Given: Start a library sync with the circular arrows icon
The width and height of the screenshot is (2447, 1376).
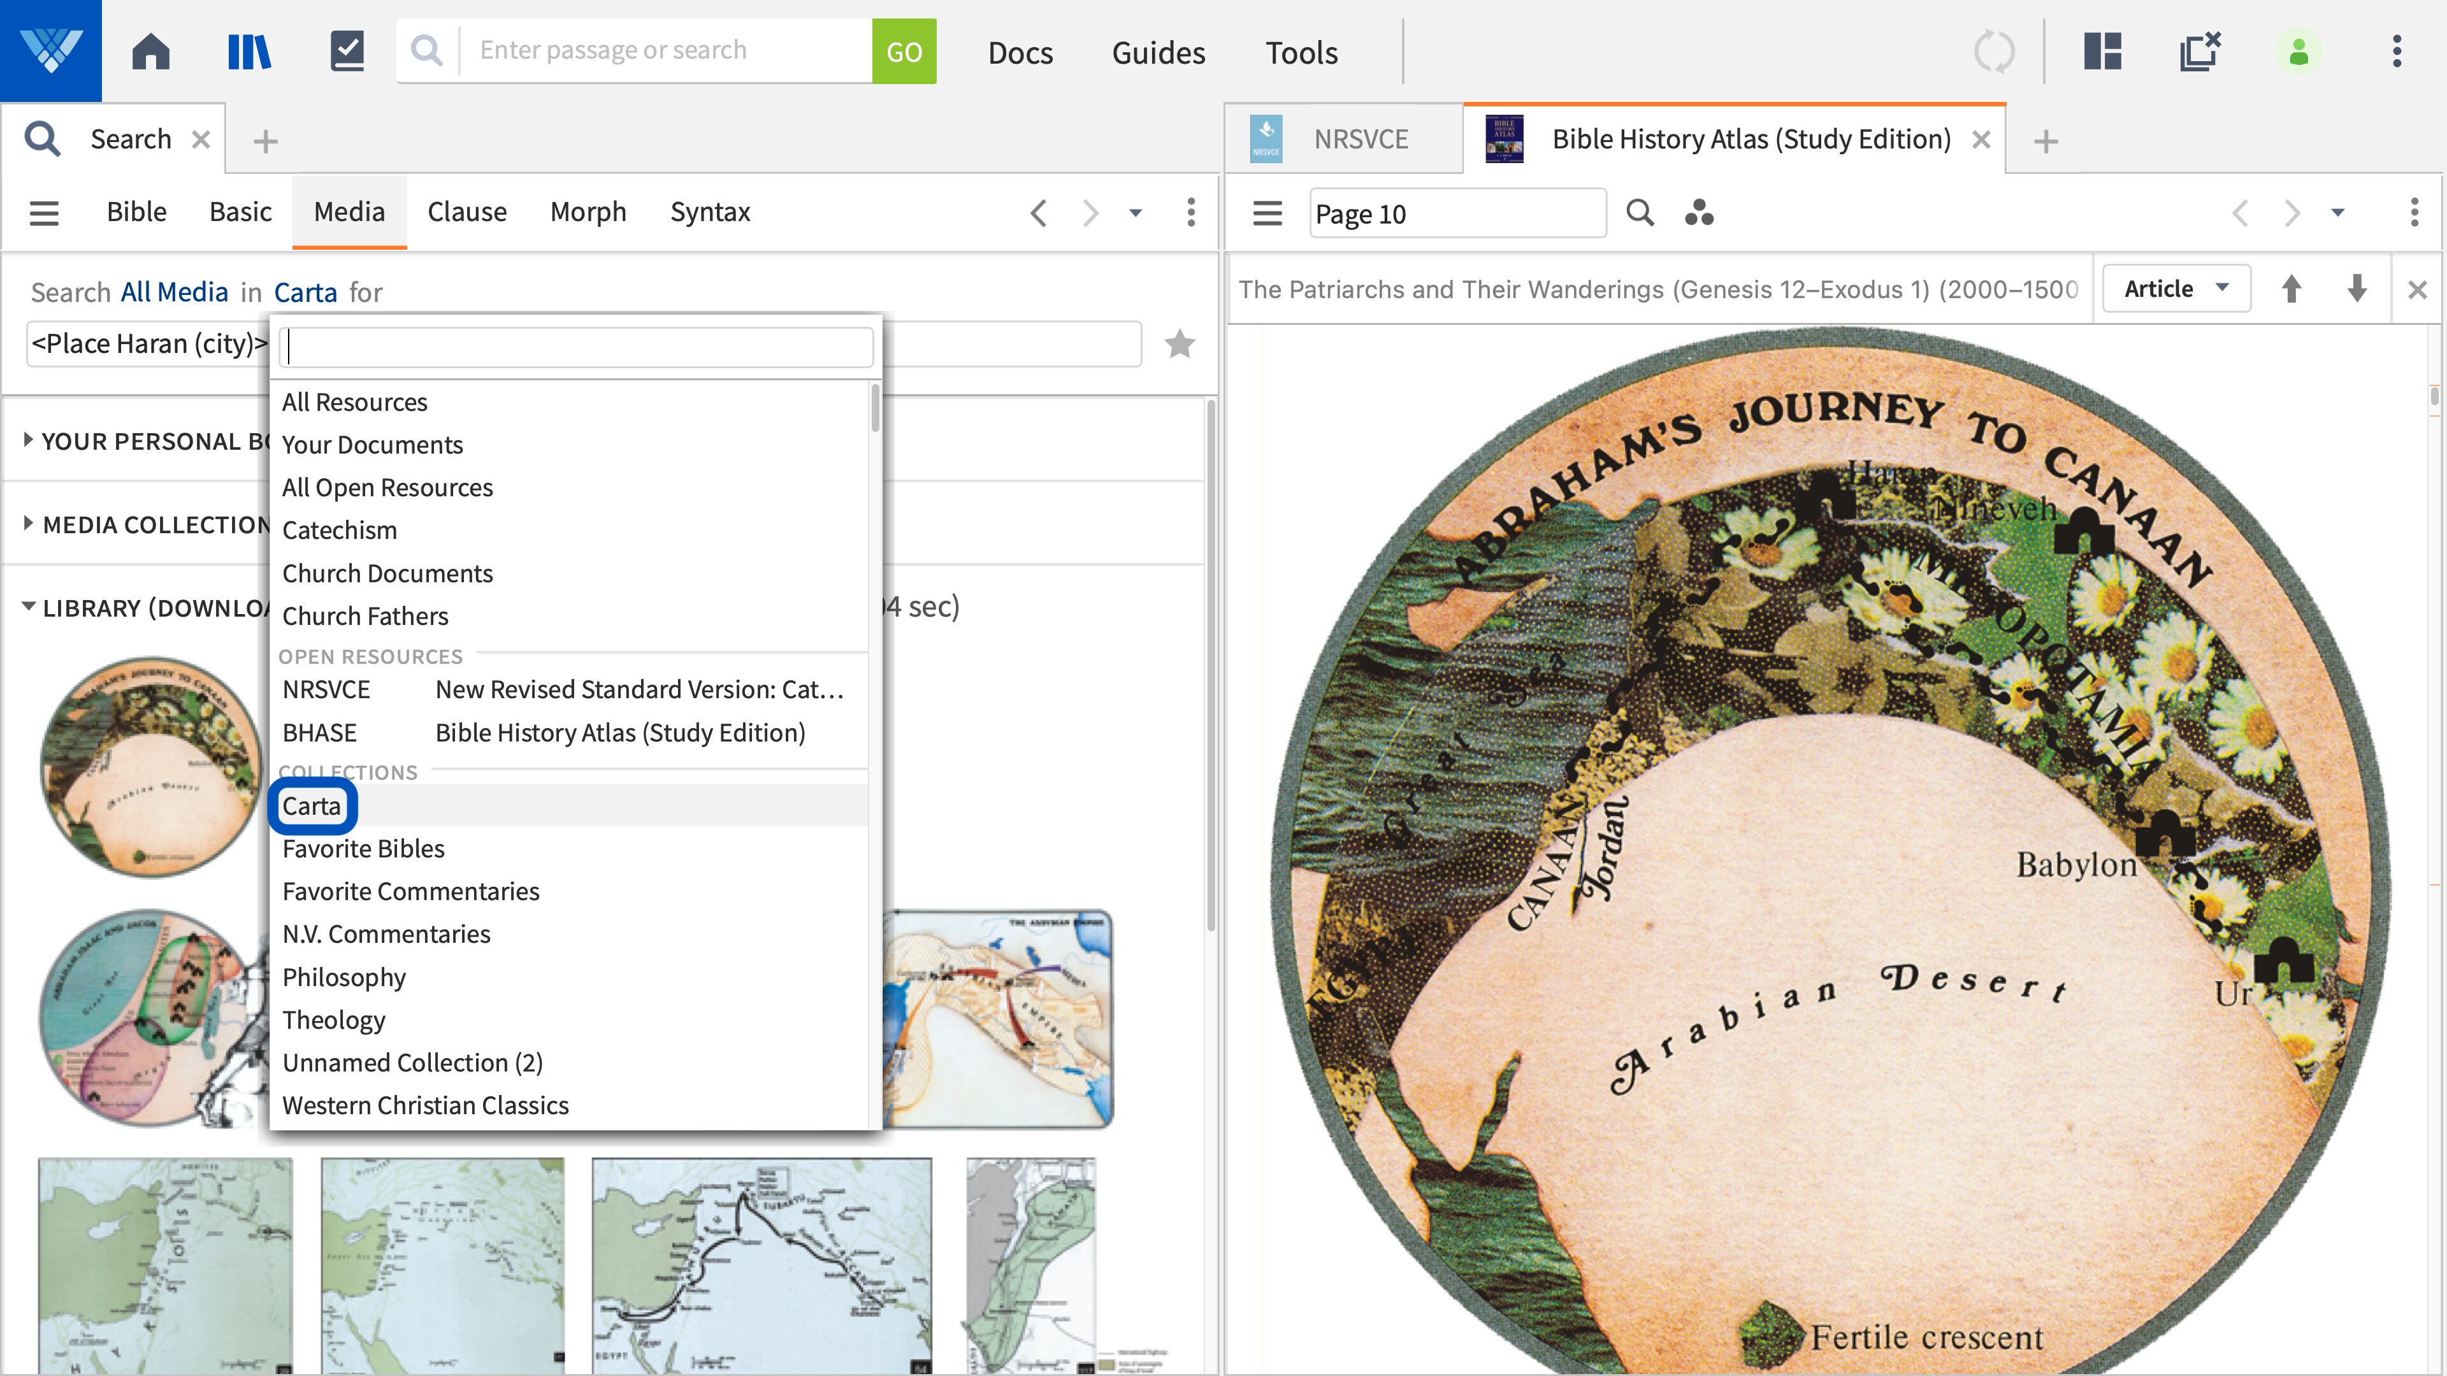Looking at the screenshot, I should [x=1994, y=51].
